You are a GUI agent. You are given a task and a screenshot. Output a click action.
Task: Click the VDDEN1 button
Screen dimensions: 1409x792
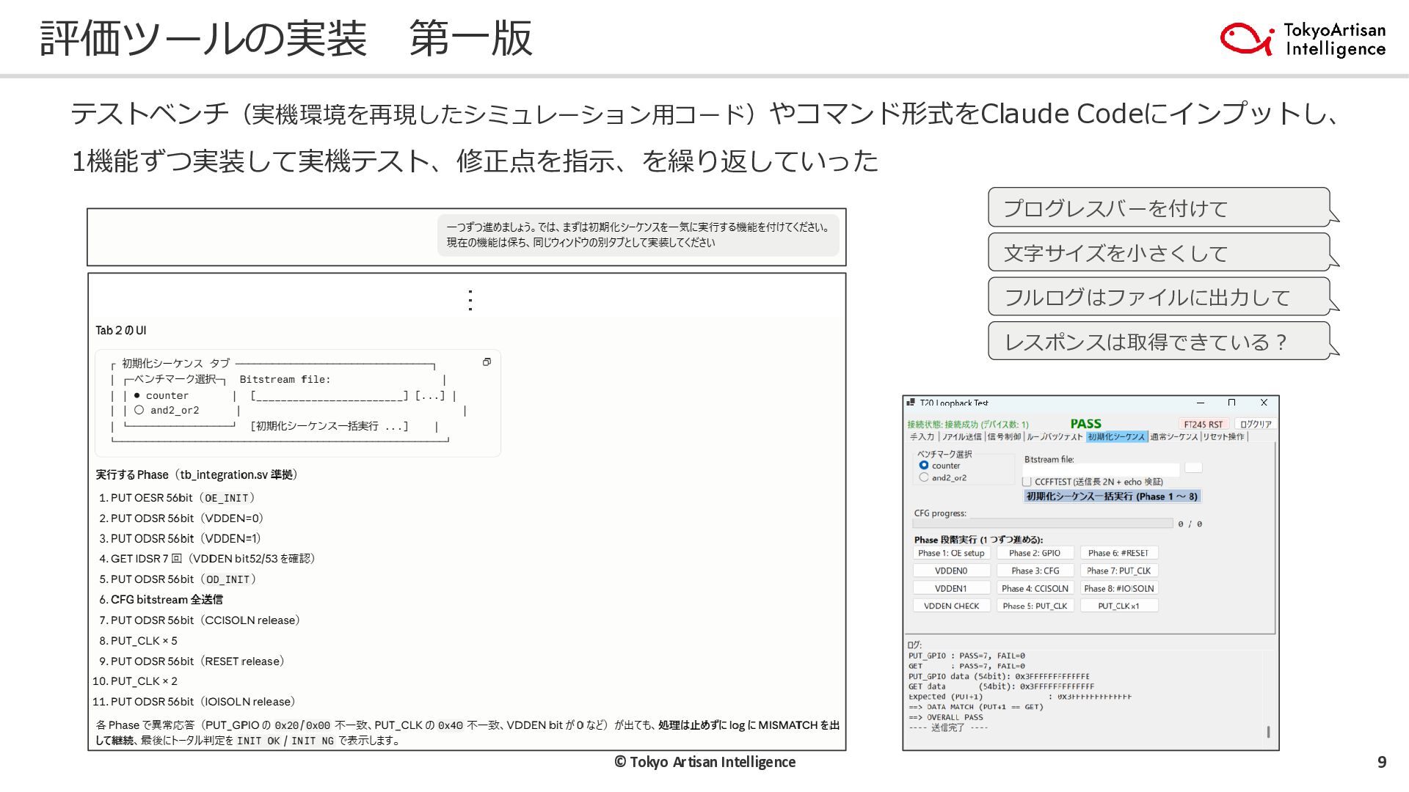point(952,588)
